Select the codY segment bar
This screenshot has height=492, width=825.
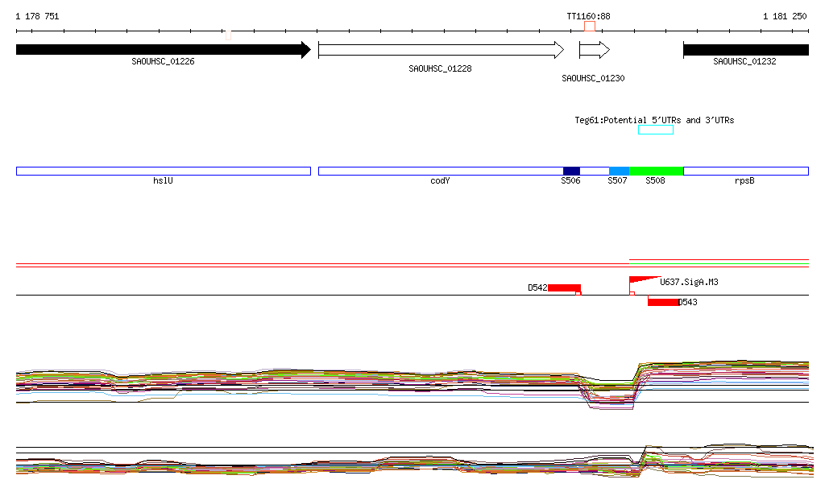click(440, 171)
